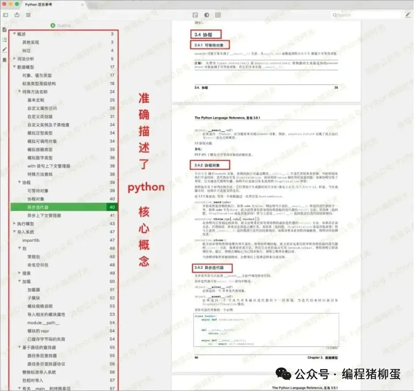Screen dimensions: 414x391
Task: Open 模块的 repr outline entry
Action: pos(38,331)
